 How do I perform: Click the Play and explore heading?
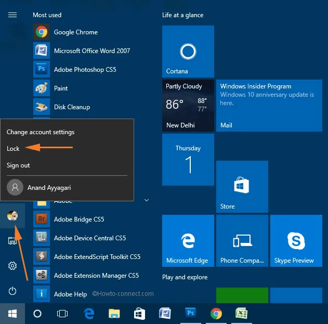[185, 277]
